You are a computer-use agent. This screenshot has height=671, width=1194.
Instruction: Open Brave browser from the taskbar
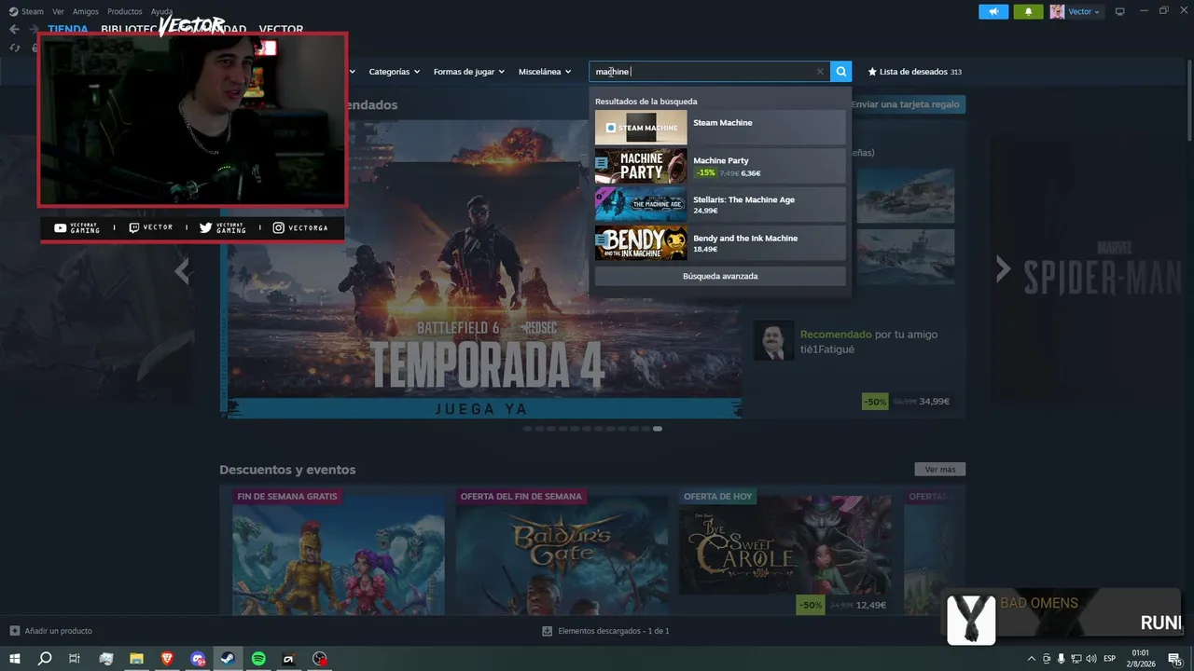tap(167, 659)
